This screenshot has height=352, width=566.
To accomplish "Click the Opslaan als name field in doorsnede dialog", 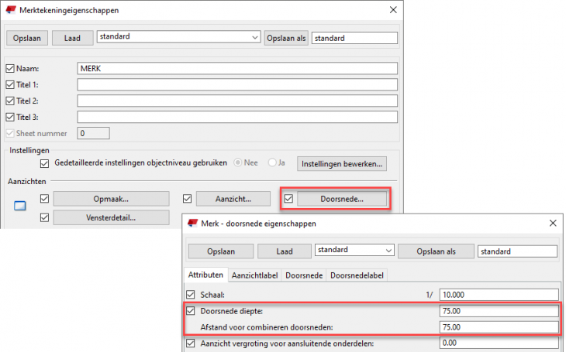I will pyautogui.click(x=517, y=251).
